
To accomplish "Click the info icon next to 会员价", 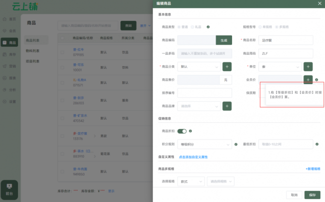I will (x=317, y=79).
